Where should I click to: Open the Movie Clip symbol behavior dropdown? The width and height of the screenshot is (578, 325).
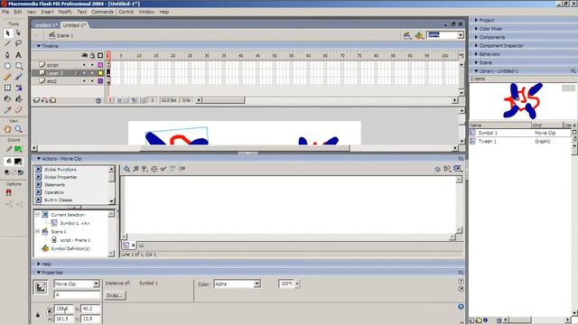[x=97, y=283]
